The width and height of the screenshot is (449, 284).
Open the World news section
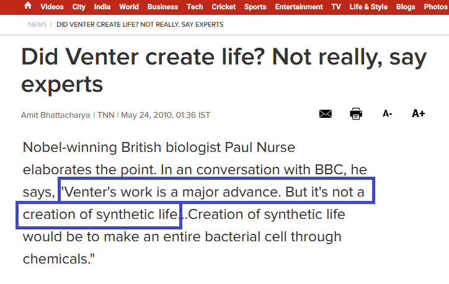coord(129,7)
